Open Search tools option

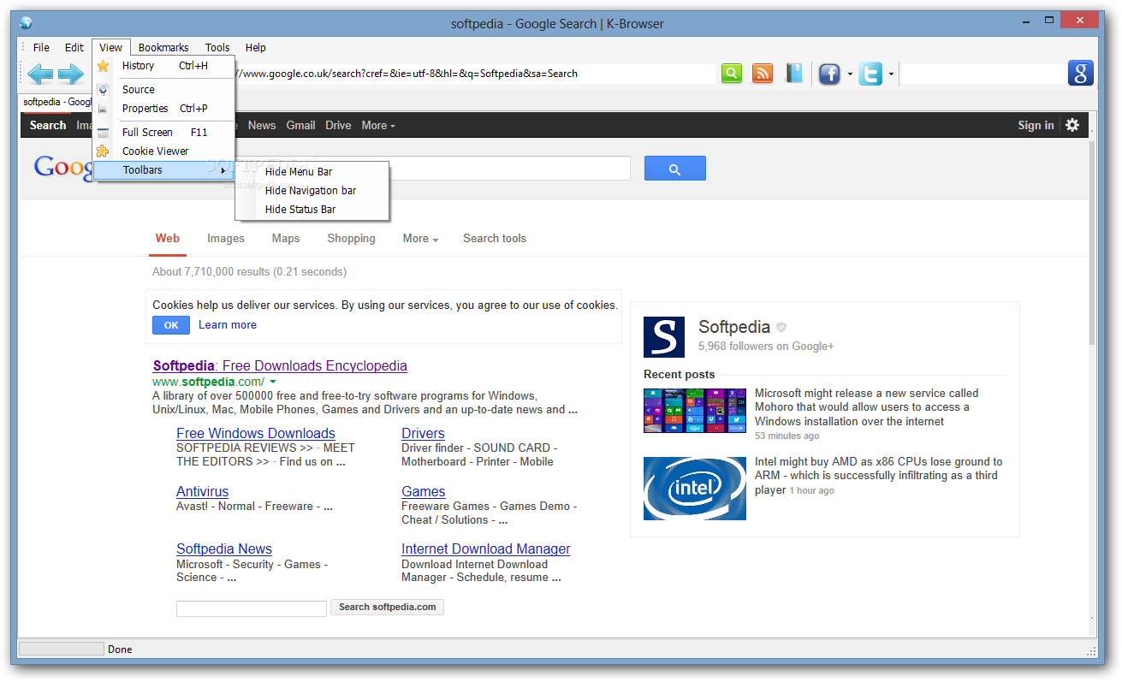click(495, 239)
